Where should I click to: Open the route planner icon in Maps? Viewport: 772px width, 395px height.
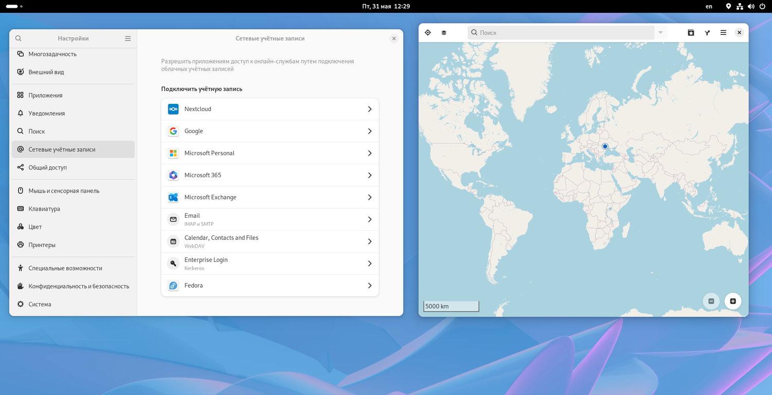pos(707,32)
